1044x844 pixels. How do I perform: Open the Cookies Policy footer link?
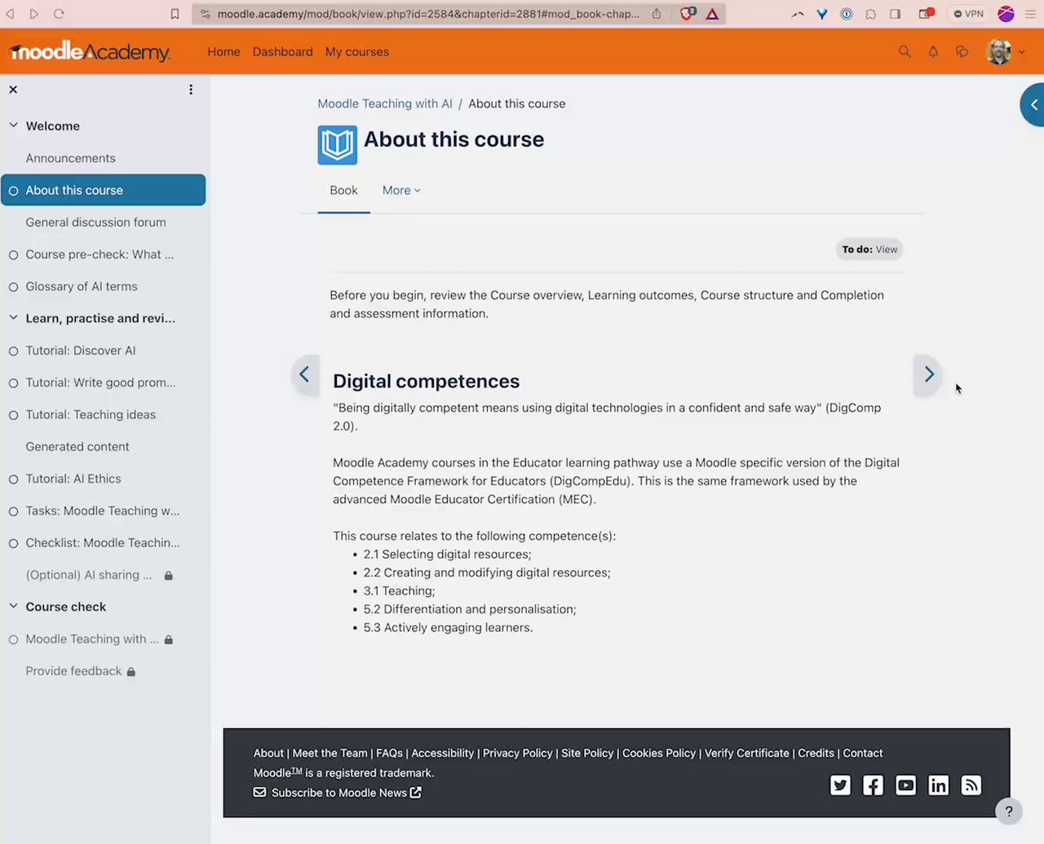coord(658,753)
